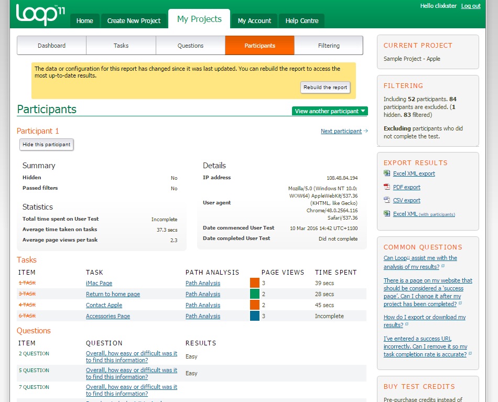Image resolution: width=498 pixels, height=402 pixels.
Task: Open 'How do I export or download' link
Action: (425, 321)
